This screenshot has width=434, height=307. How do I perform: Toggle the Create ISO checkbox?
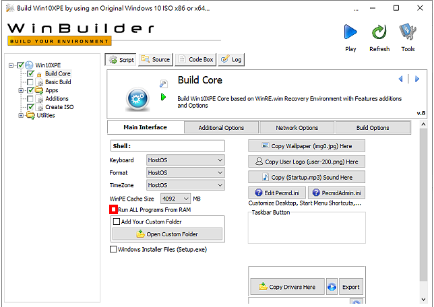tap(30, 107)
